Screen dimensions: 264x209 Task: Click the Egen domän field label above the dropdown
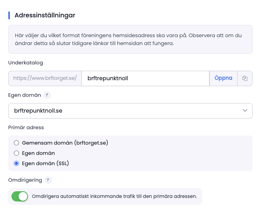pyautogui.click(x=25, y=95)
